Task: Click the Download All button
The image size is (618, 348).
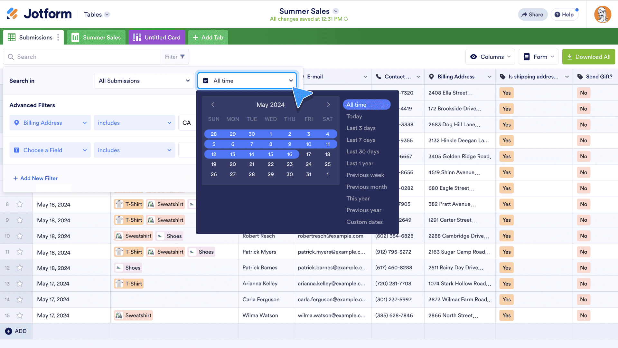Action: coord(588,56)
